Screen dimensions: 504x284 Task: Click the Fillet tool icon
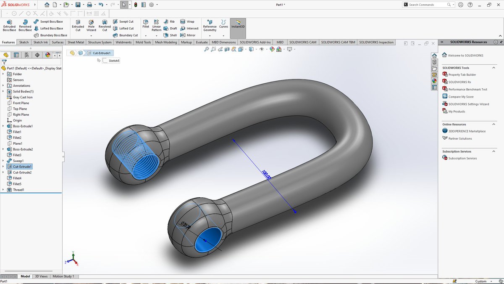146,23
